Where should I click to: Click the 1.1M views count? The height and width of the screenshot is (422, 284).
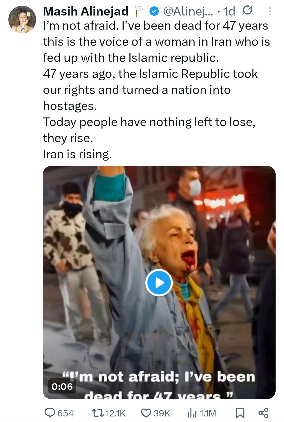[x=208, y=413]
